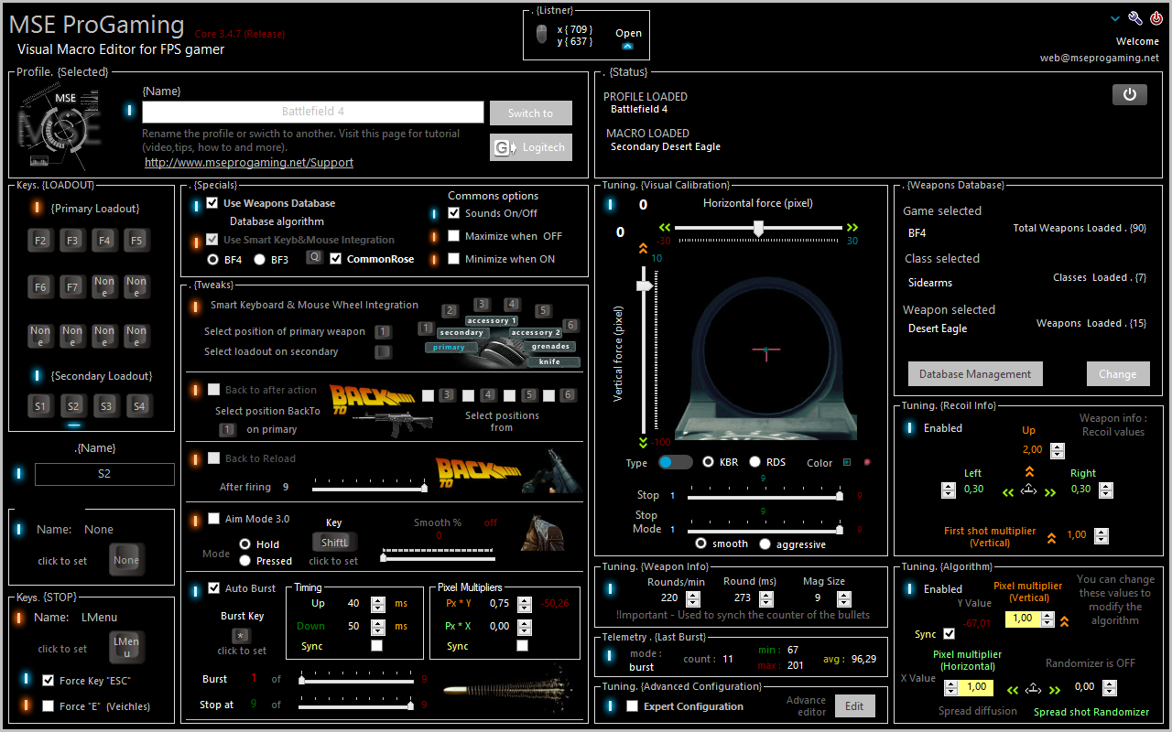Flip the Type toggle switch
This screenshot has width=1172, height=732.
click(x=676, y=462)
